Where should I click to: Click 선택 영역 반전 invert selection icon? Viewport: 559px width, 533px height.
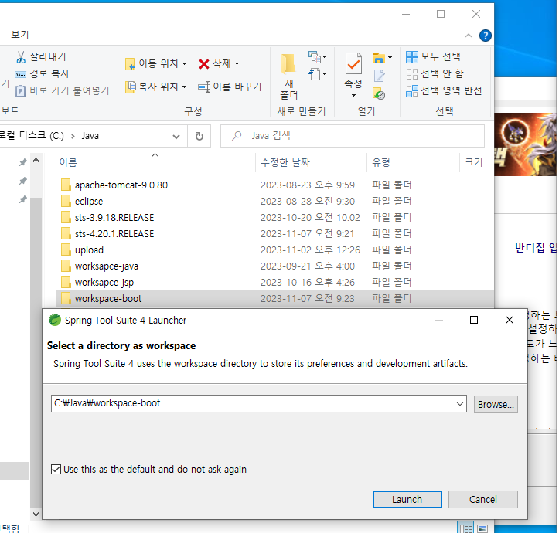coord(412,91)
